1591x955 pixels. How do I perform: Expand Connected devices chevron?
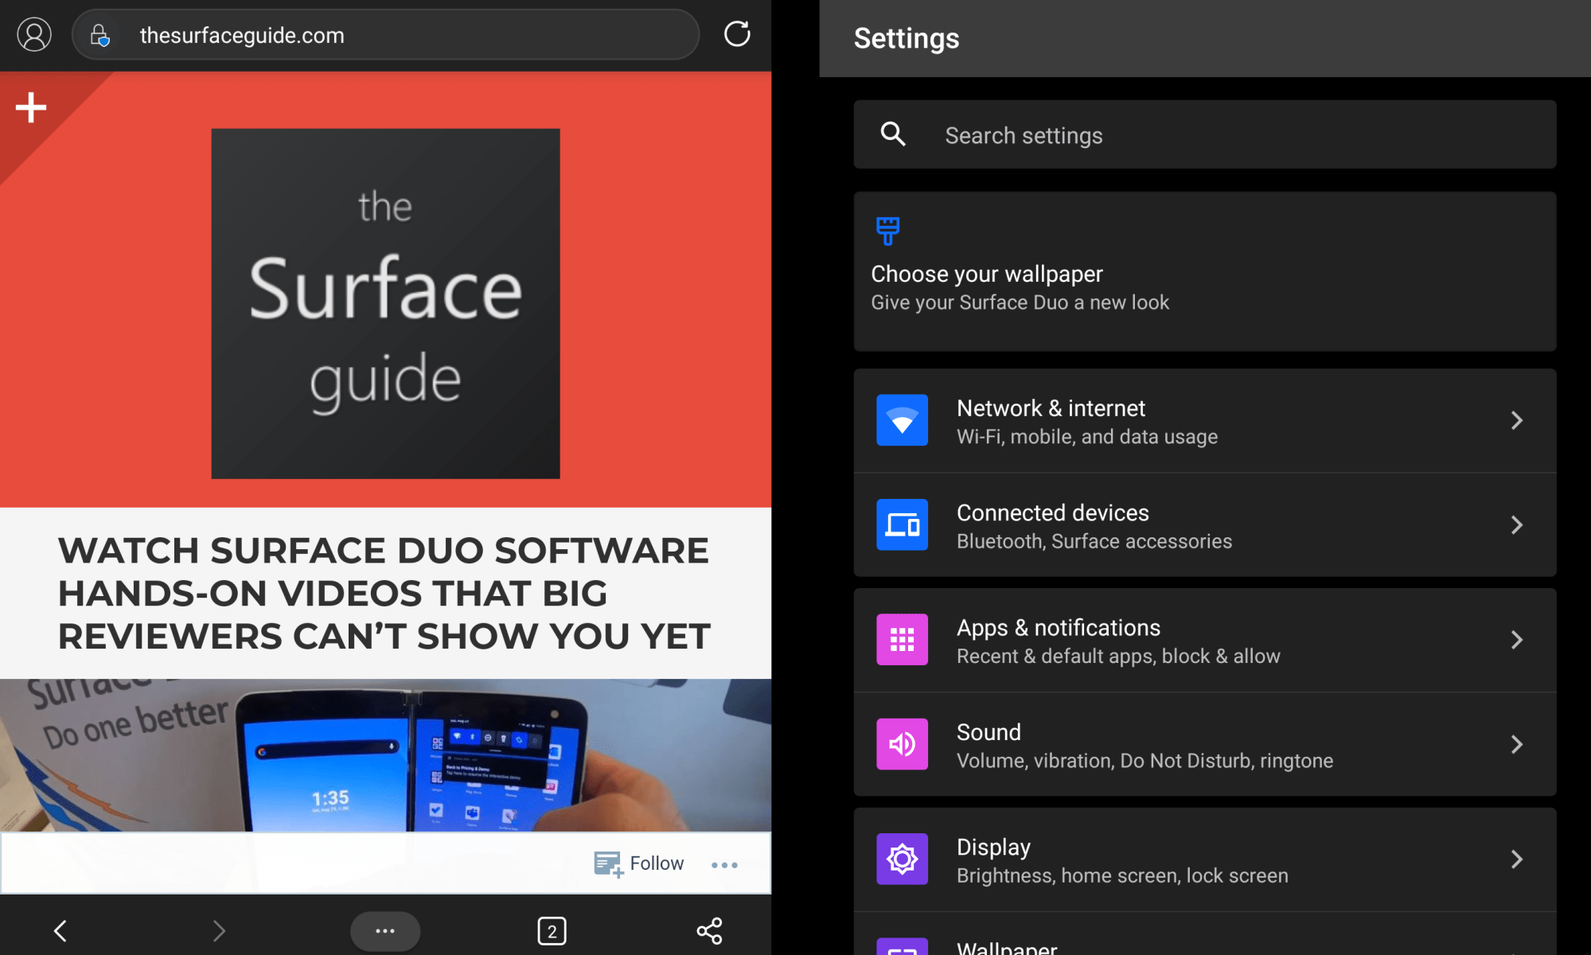click(x=1516, y=524)
